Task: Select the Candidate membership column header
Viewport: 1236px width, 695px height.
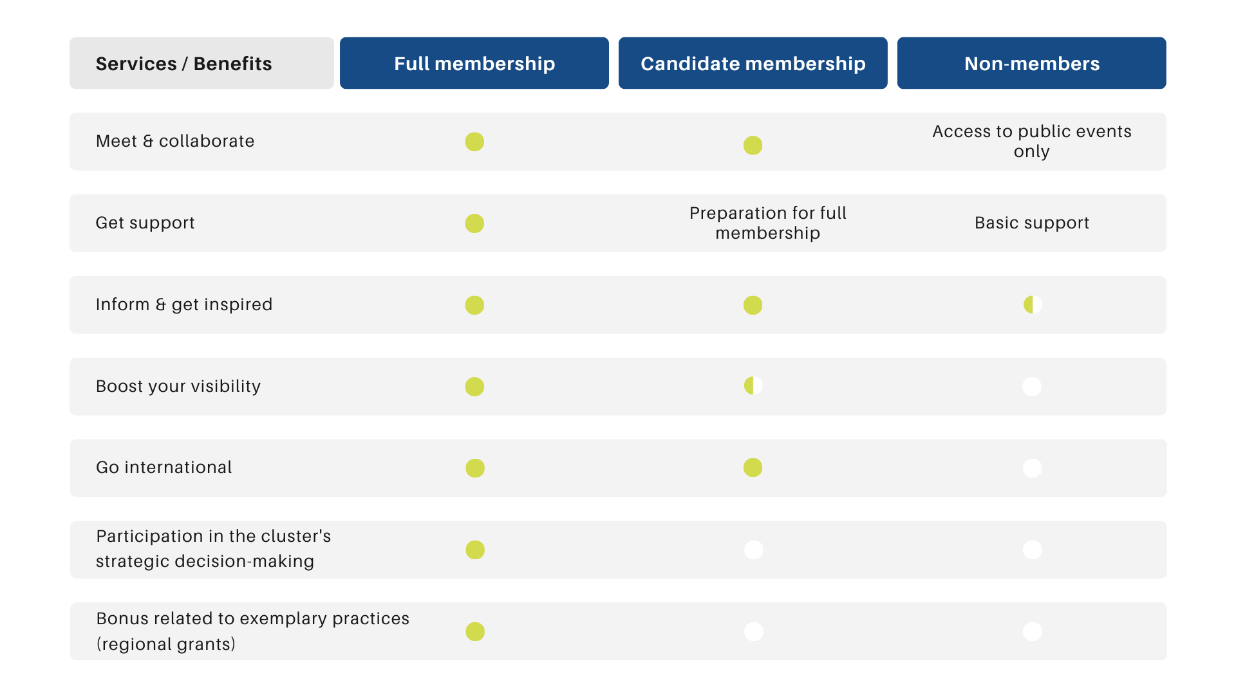Action: coord(753,63)
